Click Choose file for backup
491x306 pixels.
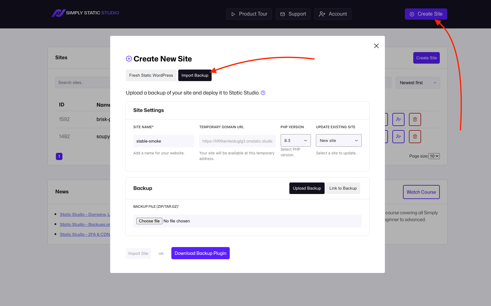[149, 221]
